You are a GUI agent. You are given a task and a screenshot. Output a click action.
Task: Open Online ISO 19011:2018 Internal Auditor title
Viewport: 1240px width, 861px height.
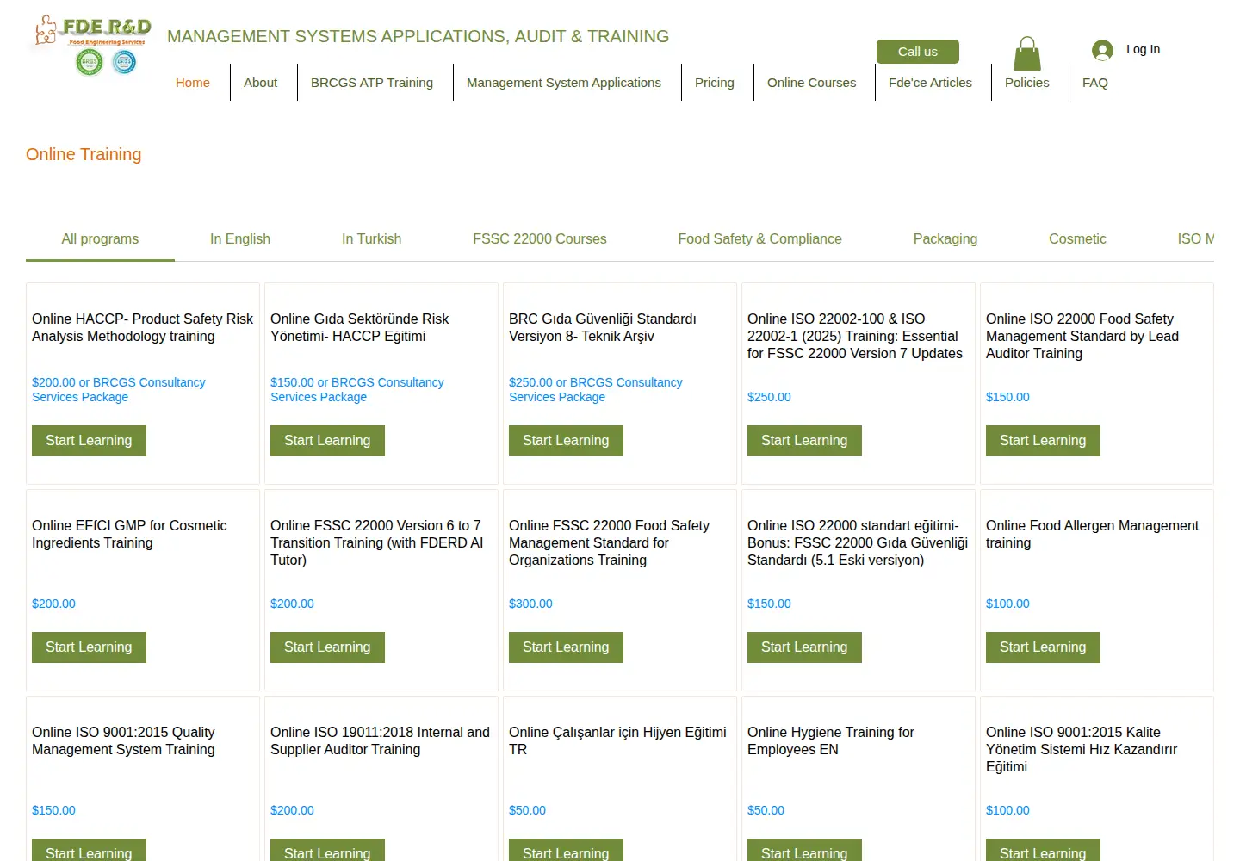380,740
